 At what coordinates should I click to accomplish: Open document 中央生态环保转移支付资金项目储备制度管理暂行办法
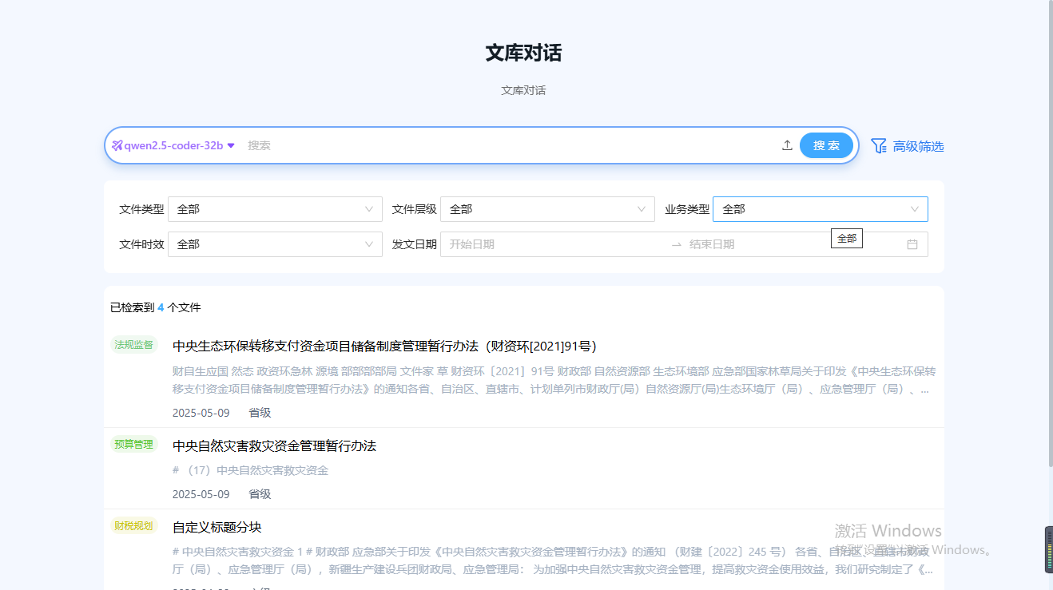coord(384,346)
